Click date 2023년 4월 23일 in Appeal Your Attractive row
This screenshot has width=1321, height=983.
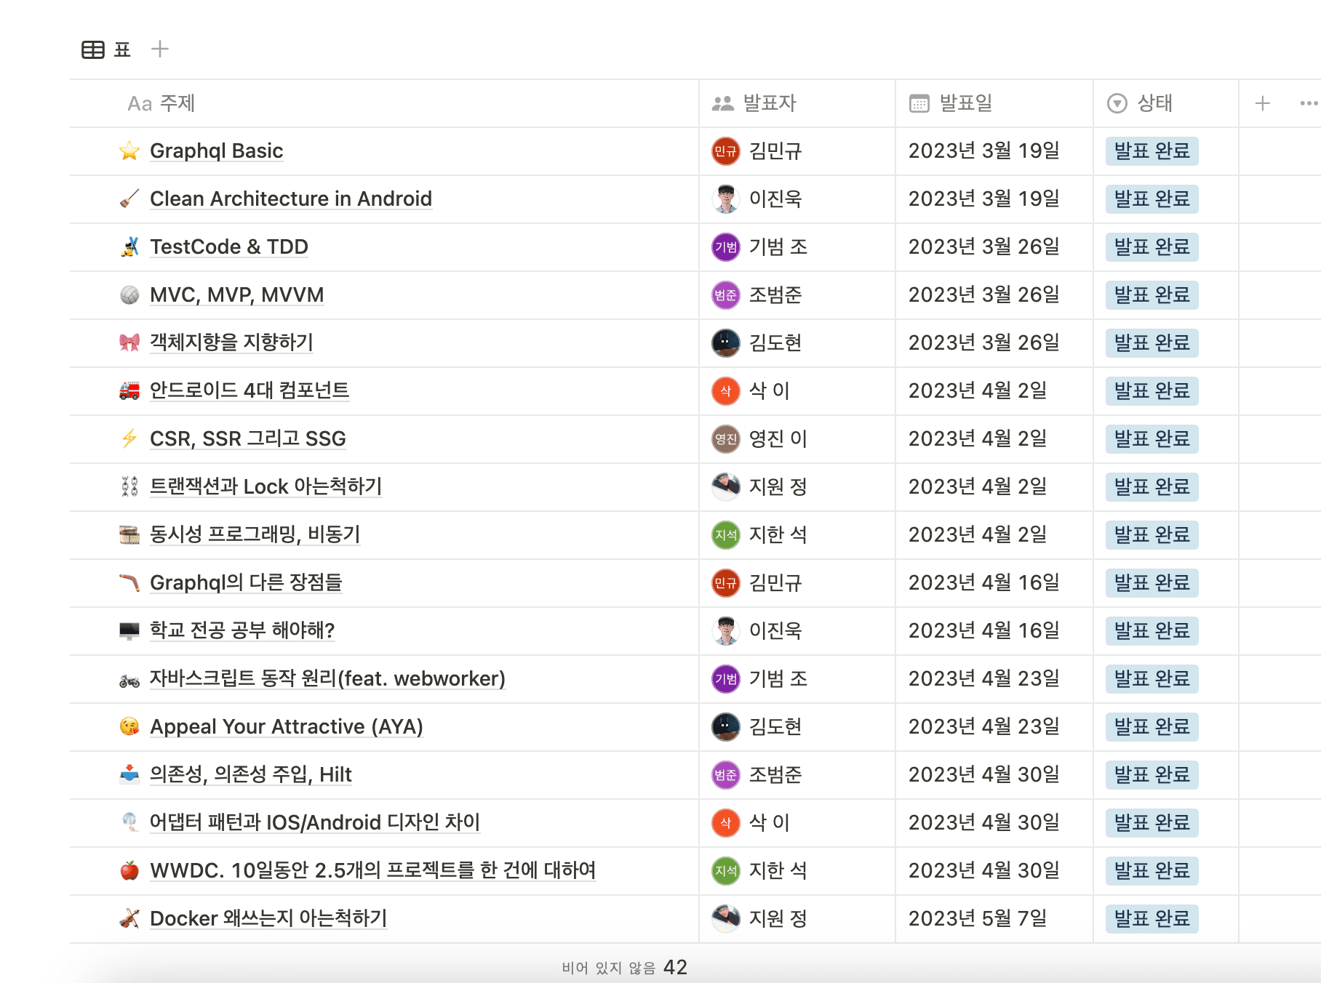984,726
